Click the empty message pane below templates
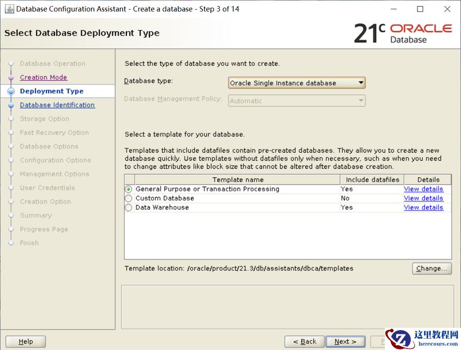This screenshot has height=350, width=461. pyautogui.click(x=287, y=307)
